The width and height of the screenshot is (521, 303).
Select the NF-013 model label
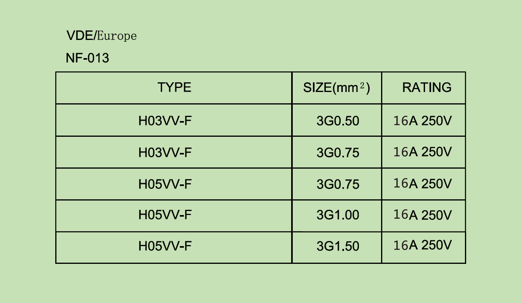pyautogui.click(x=88, y=59)
